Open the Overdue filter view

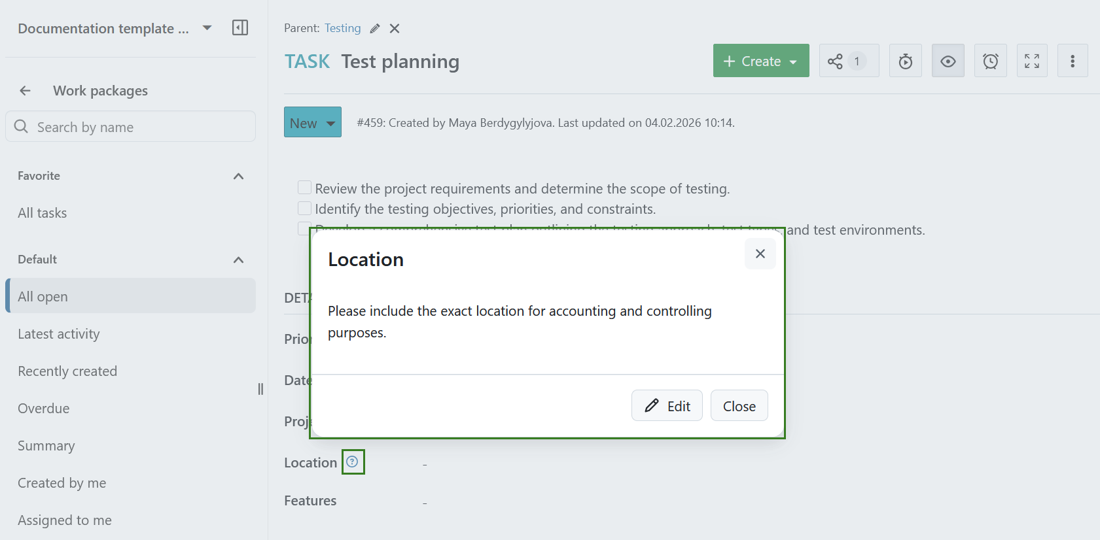pos(44,409)
